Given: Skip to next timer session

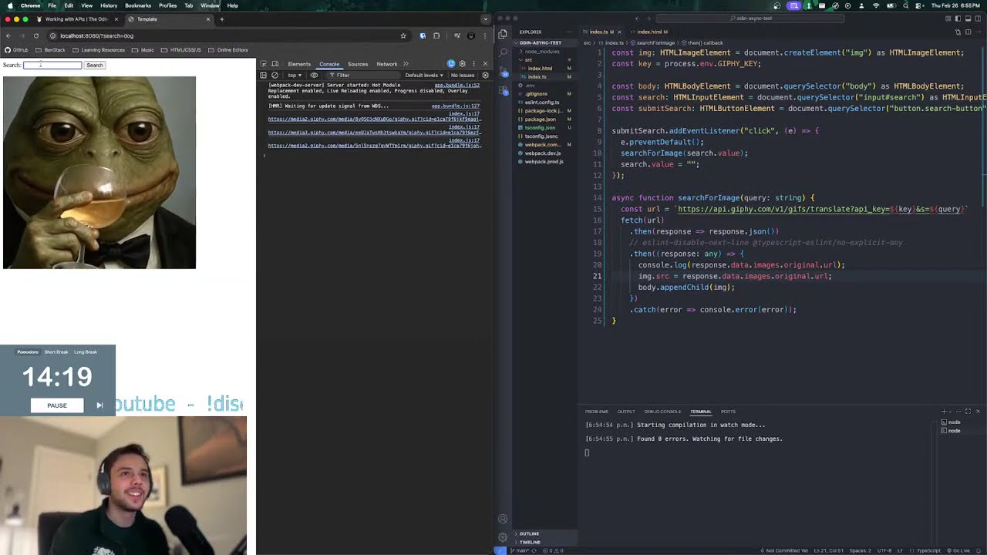Looking at the screenshot, I should tap(99, 405).
